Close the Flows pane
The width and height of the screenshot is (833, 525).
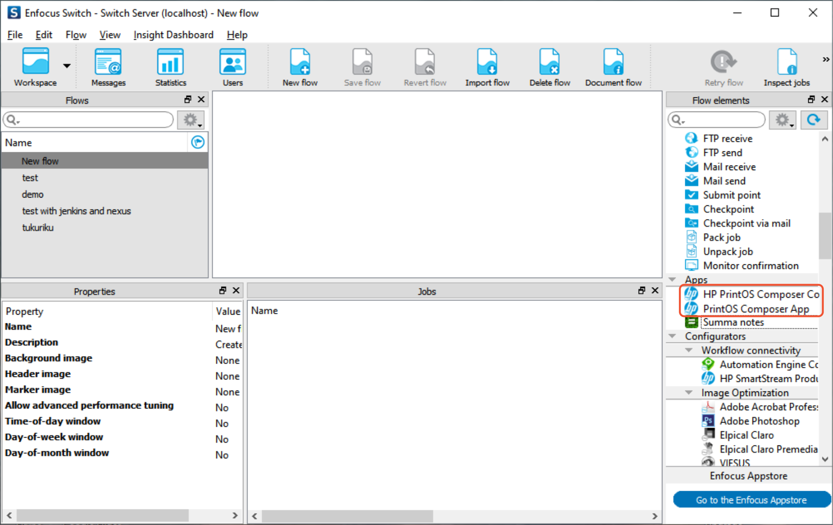click(201, 99)
